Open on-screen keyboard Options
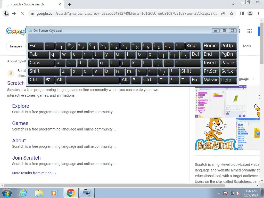This screenshot has height=198, width=264. point(211,80)
